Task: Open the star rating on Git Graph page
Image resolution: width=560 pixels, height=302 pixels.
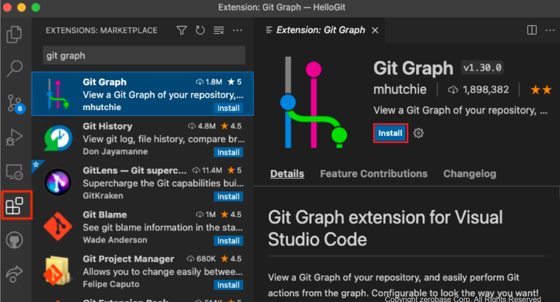Action: 541,90
